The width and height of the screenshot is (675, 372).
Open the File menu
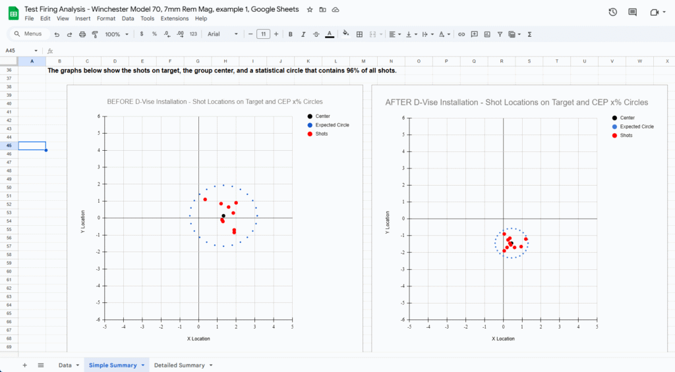[29, 18]
